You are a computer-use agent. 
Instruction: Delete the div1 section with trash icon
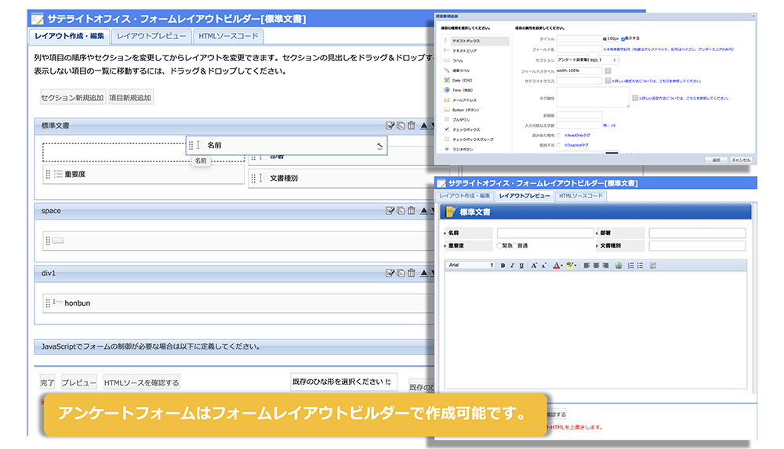tap(412, 273)
